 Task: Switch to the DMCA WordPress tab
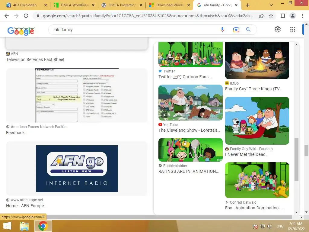[75, 5]
